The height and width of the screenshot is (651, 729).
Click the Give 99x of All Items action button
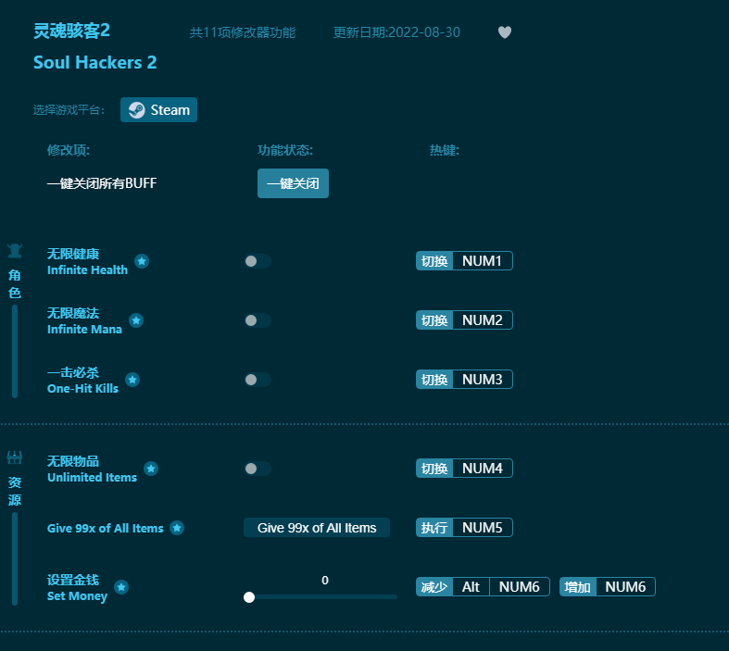[317, 528]
